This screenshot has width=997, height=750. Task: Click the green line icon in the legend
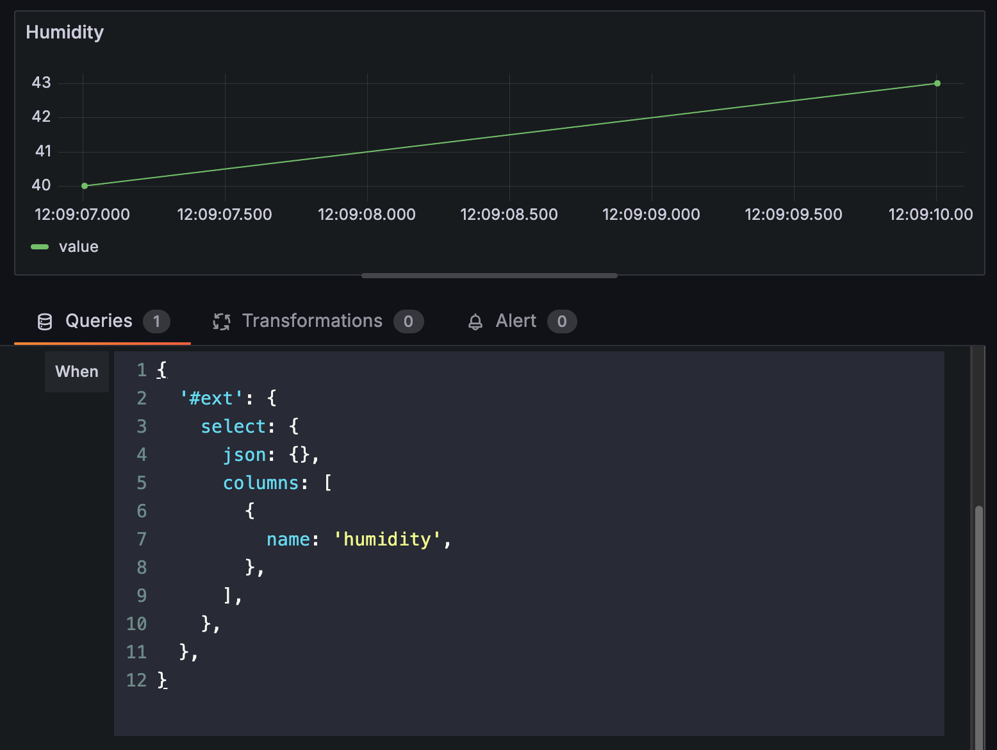[x=38, y=246]
